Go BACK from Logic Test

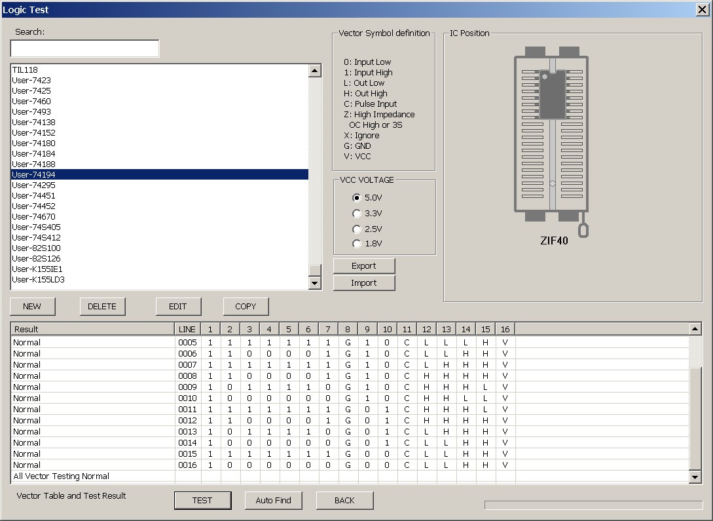pos(344,500)
